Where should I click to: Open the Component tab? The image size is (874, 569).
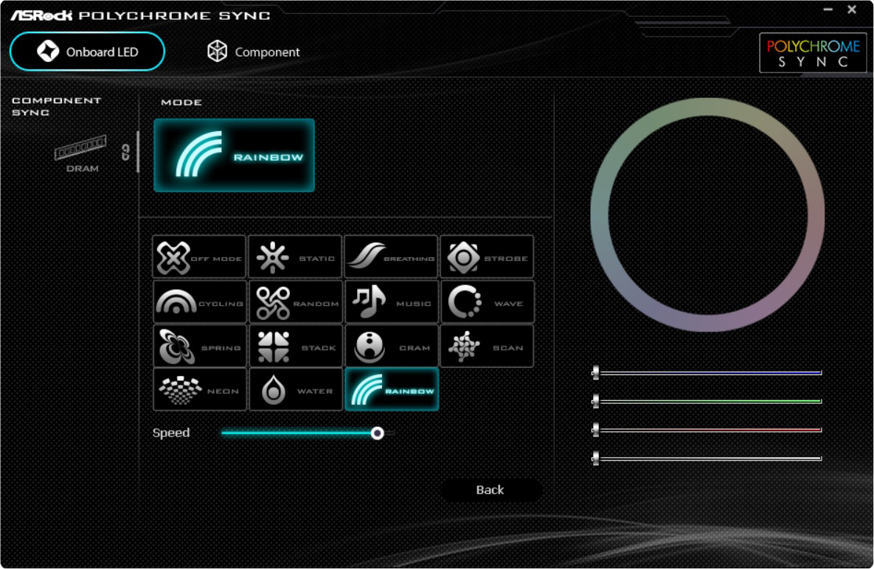coord(253,52)
